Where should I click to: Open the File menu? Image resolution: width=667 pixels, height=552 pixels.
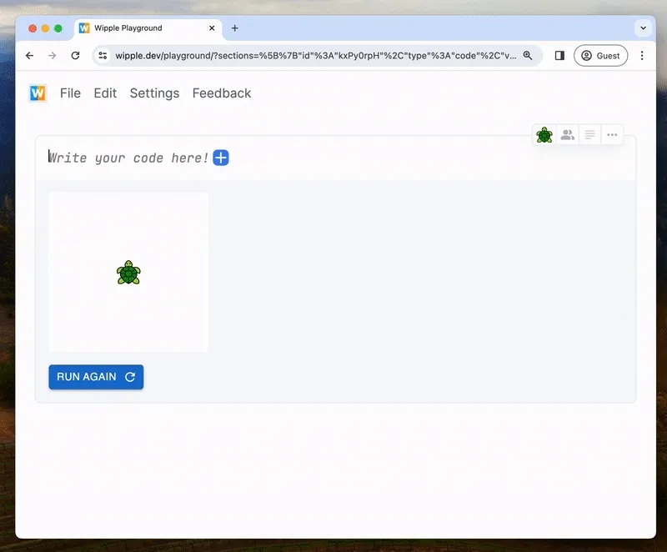[x=70, y=93]
